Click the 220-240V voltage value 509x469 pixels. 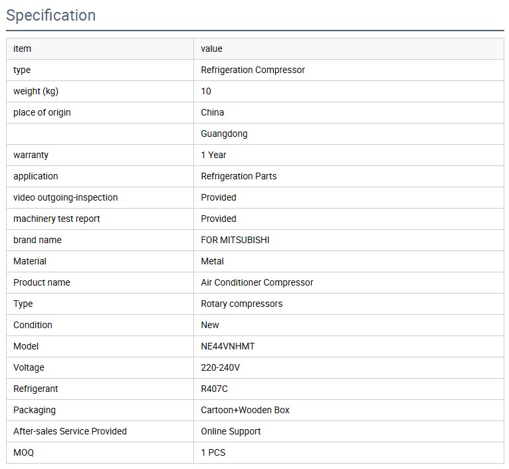click(x=220, y=367)
